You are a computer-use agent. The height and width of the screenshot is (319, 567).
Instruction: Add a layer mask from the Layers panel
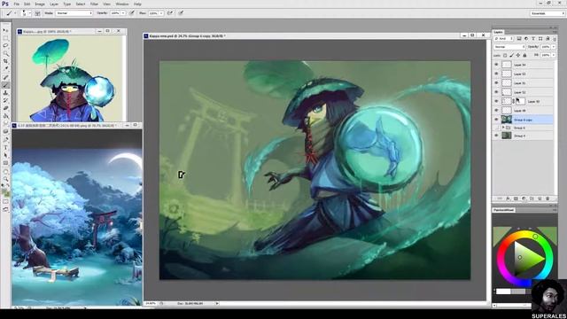tap(516, 198)
